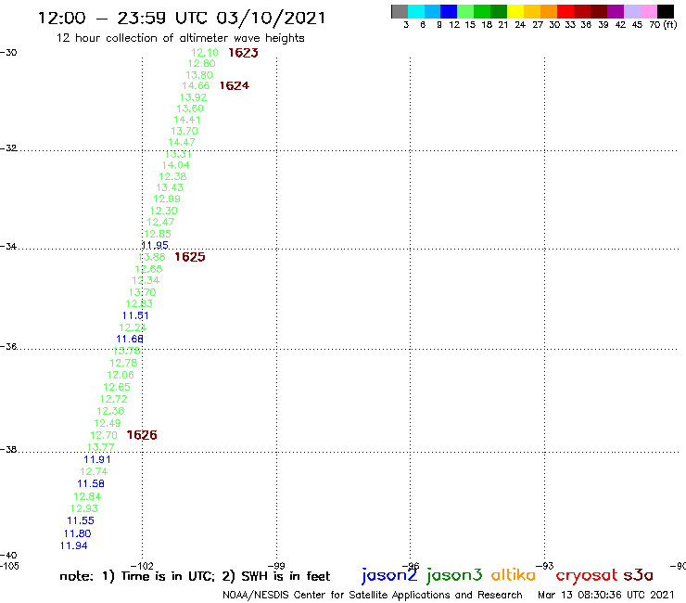Screen dimensions: 686x603
Task: Click the -102 longitude axis label
Action: tap(142, 566)
